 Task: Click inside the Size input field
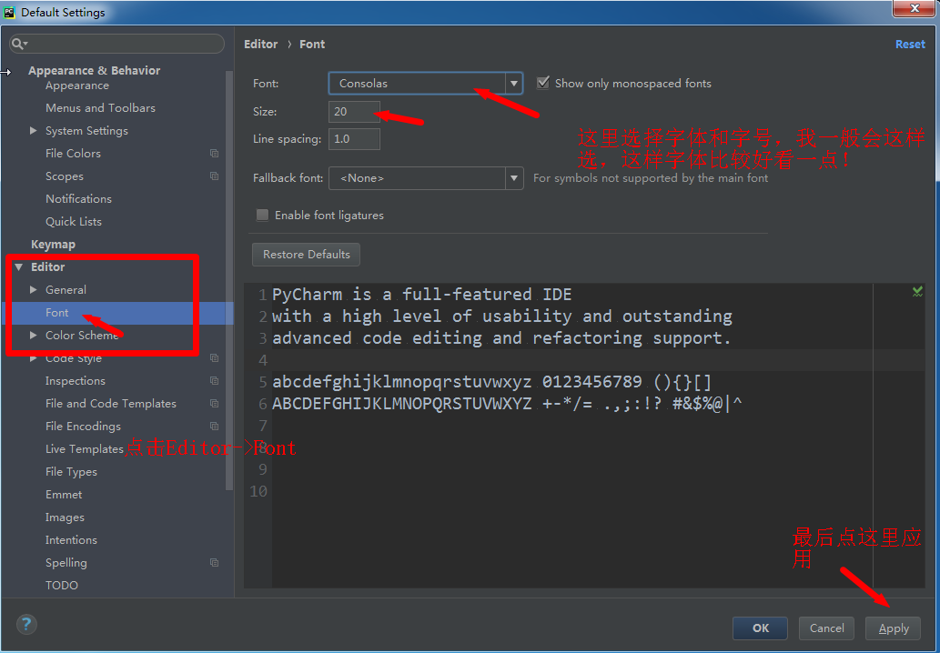[354, 112]
